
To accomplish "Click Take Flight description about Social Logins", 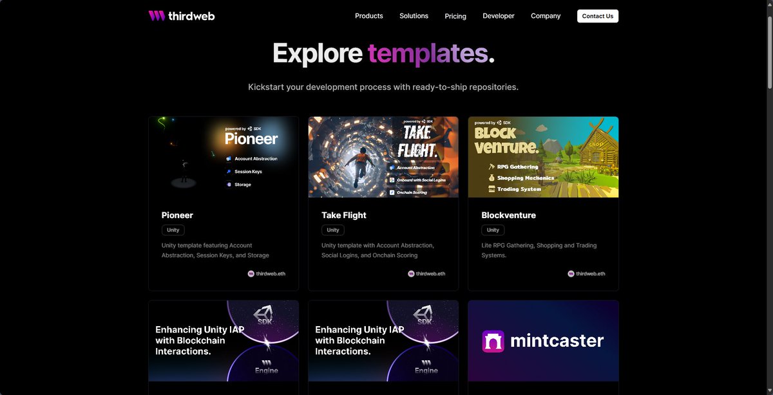I will pyautogui.click(x=378, y=250).
